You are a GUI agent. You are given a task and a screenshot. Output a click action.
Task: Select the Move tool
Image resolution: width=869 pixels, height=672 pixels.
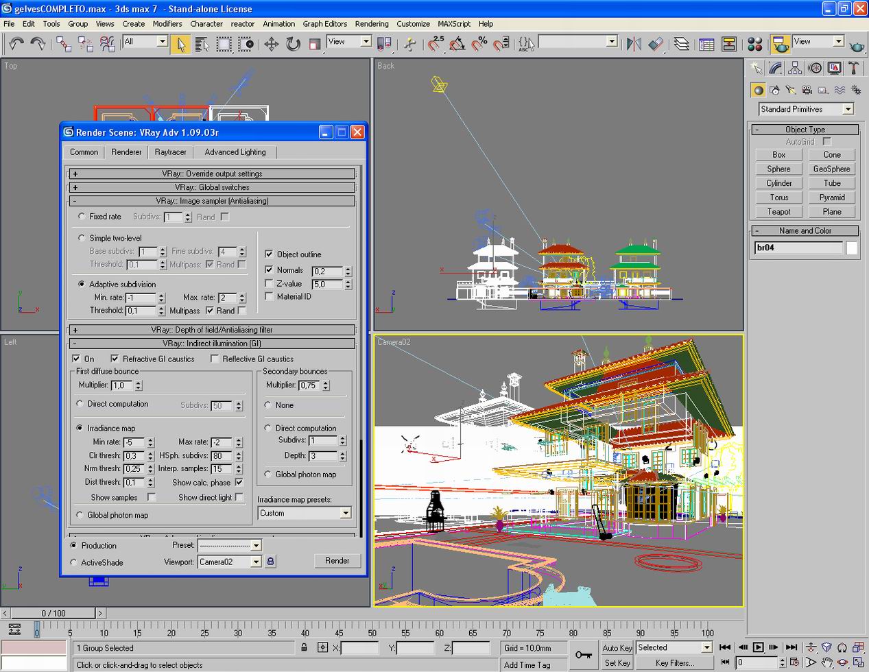[x=271, y=44]
